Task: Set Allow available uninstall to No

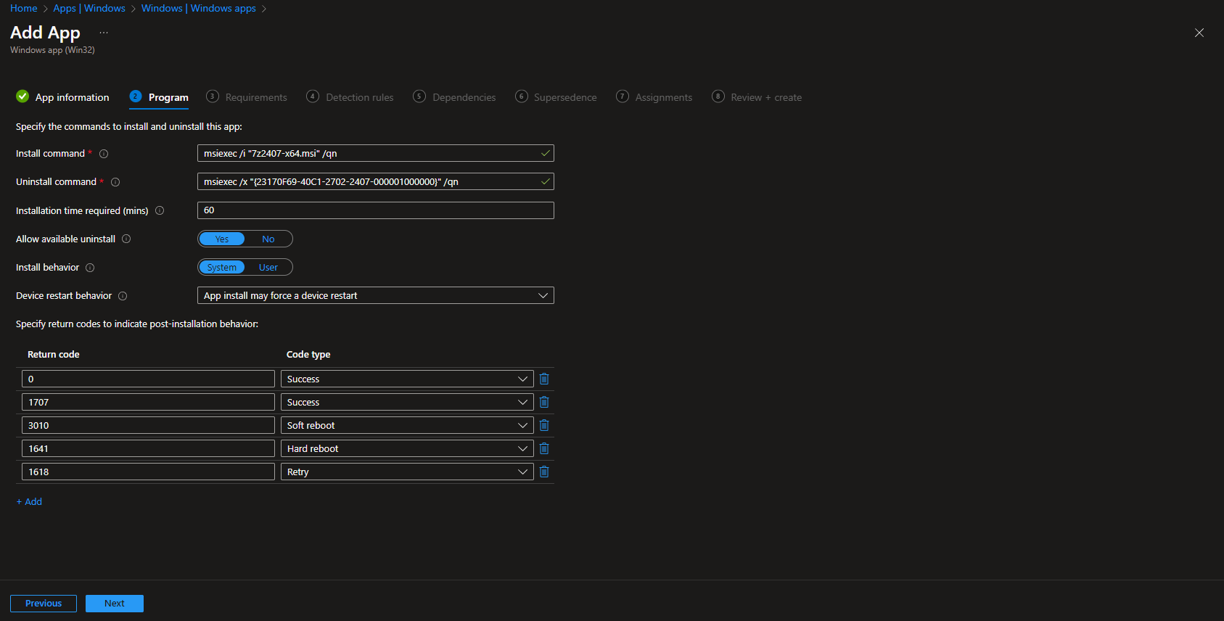Action: (268, 239)
